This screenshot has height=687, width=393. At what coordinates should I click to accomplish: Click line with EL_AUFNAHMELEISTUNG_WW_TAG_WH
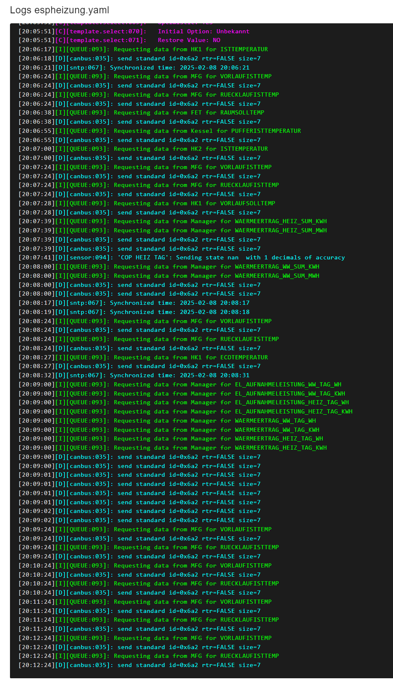point(180,385)
